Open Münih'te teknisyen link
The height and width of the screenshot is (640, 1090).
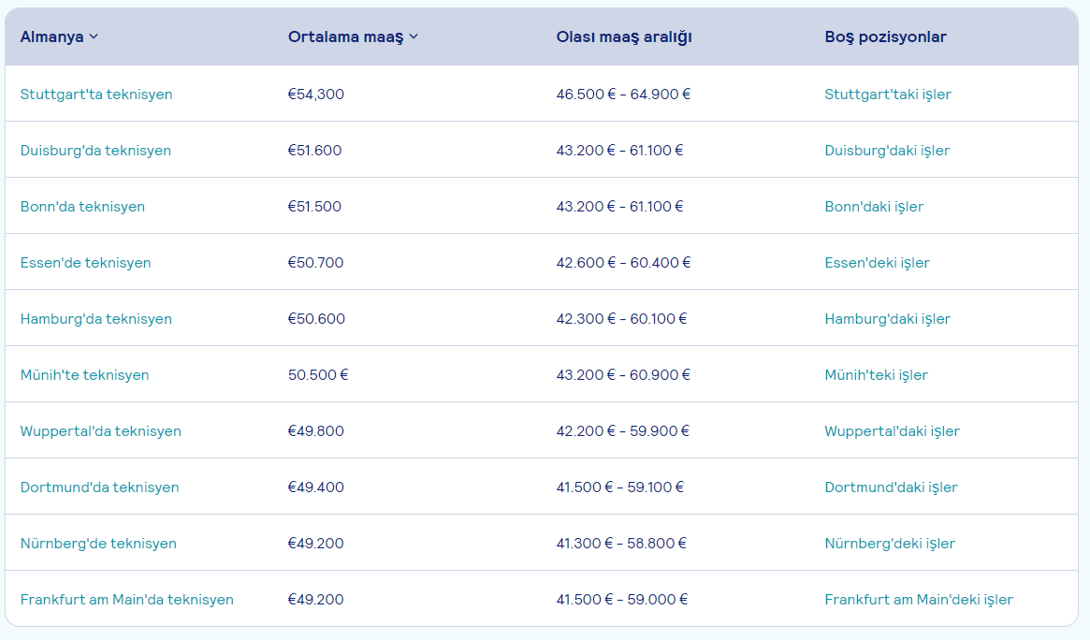tap(84, 374)
